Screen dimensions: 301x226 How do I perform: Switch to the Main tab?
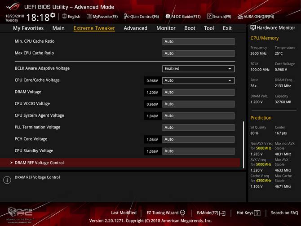click(x=58, y=28)
